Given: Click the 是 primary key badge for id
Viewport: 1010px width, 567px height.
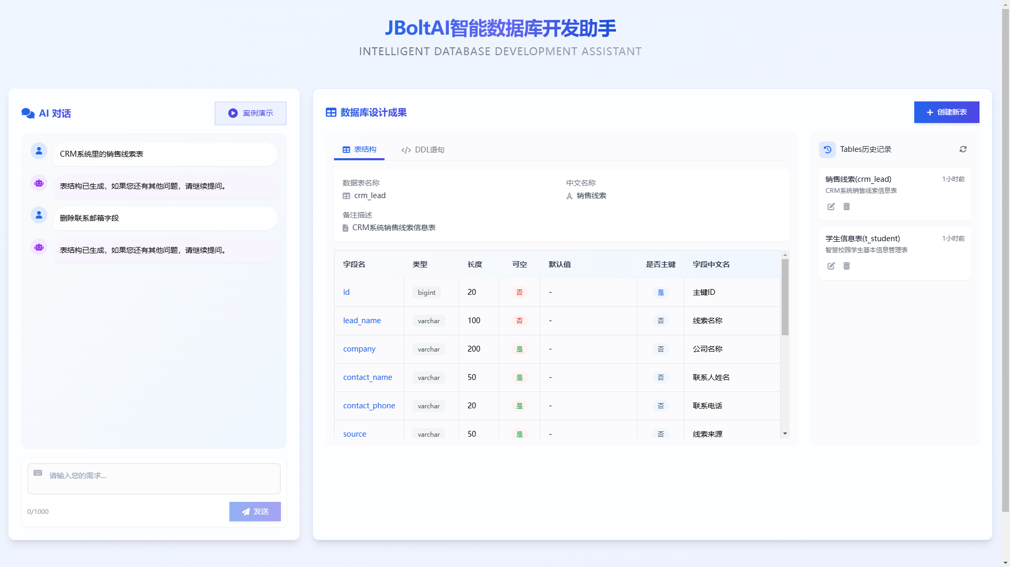Looking at the screenshot, I should (x=661, y=293).
